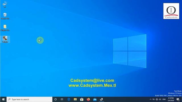Image resolution: width=182 pixels, height=102 pixels.
Task: Select the Recycle Bin desktop icon
Action: tap(5, 16)
